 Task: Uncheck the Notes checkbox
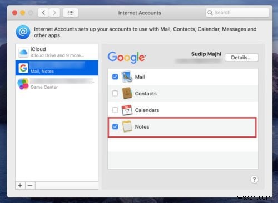[x=115, y=126]
